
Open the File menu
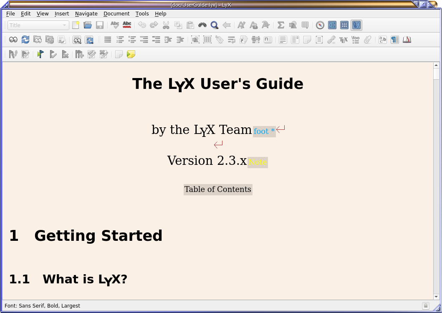click(x=10, y=13)
